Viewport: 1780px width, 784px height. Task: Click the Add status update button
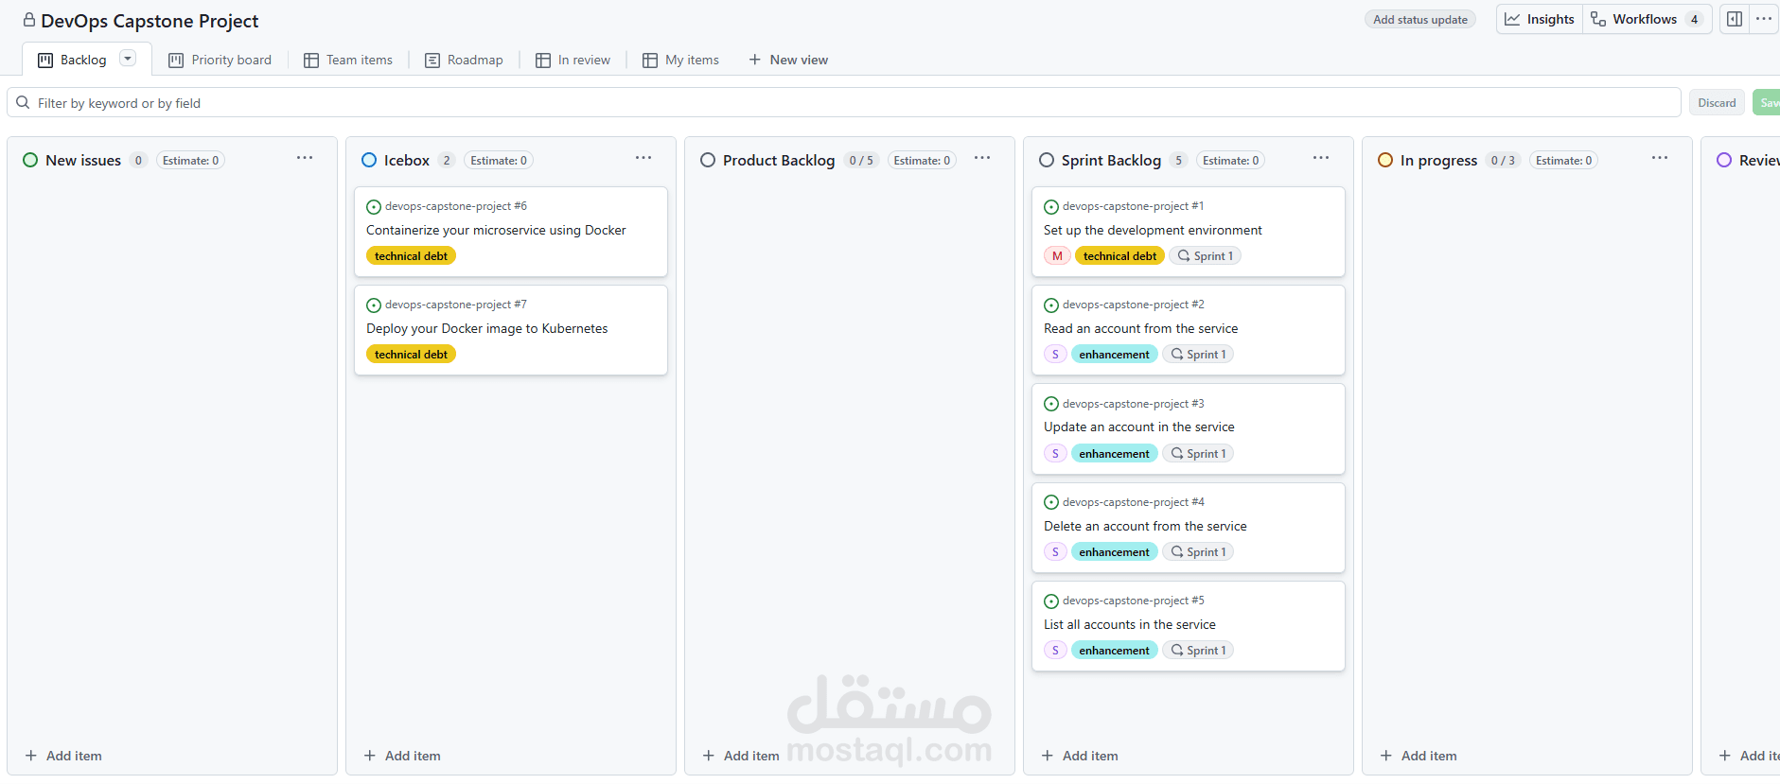point(1420,19)
